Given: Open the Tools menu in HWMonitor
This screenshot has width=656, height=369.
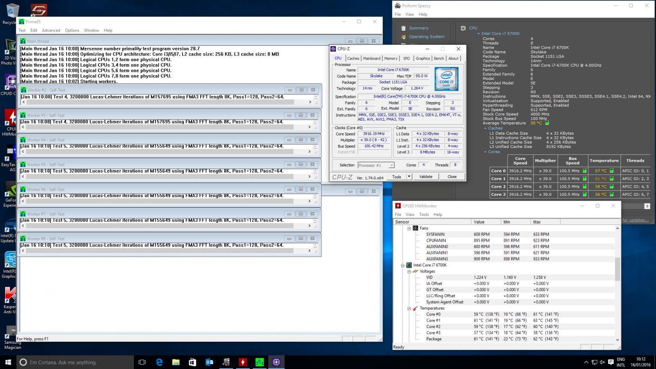Looking at the screenshot, I should tap(424, 215).
